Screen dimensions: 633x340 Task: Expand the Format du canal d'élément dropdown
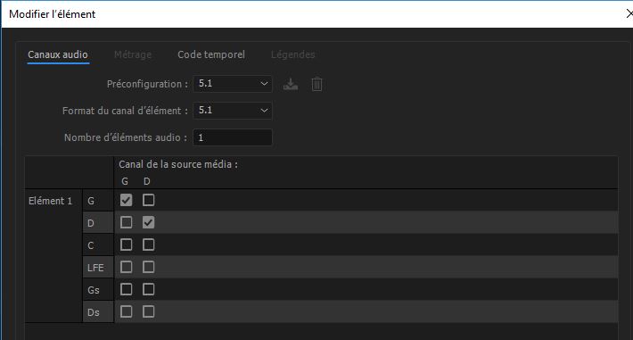tap(233, 111)
